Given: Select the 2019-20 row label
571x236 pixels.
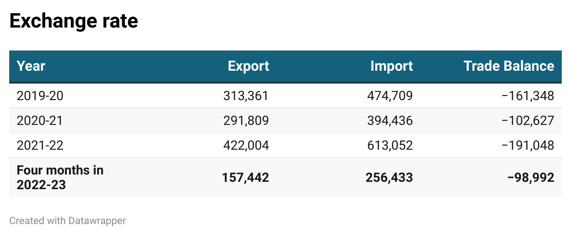Looking at the screenshot, I should (x=40, y=96).
